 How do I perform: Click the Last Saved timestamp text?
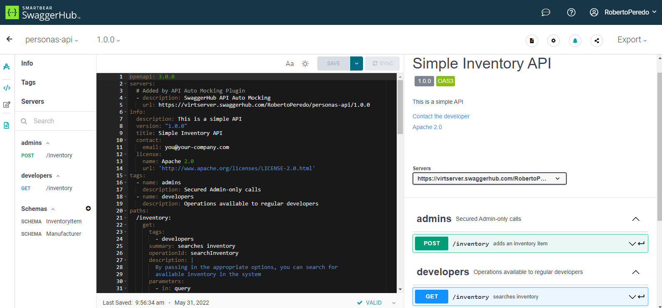[156, 303]
